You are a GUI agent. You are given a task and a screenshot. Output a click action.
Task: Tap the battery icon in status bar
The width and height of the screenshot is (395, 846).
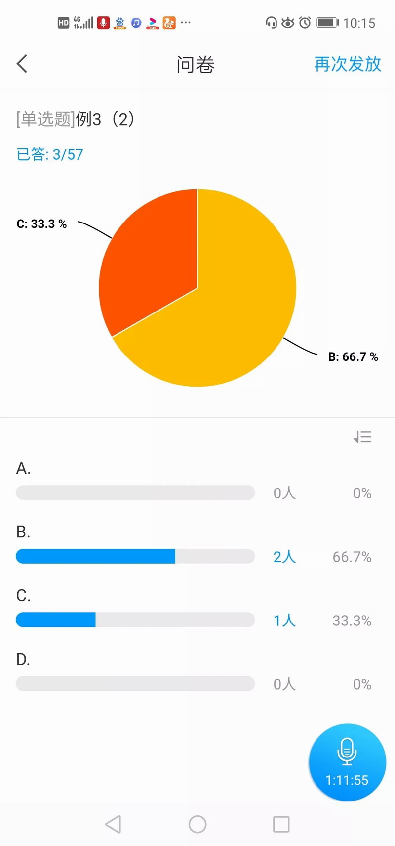327,23
